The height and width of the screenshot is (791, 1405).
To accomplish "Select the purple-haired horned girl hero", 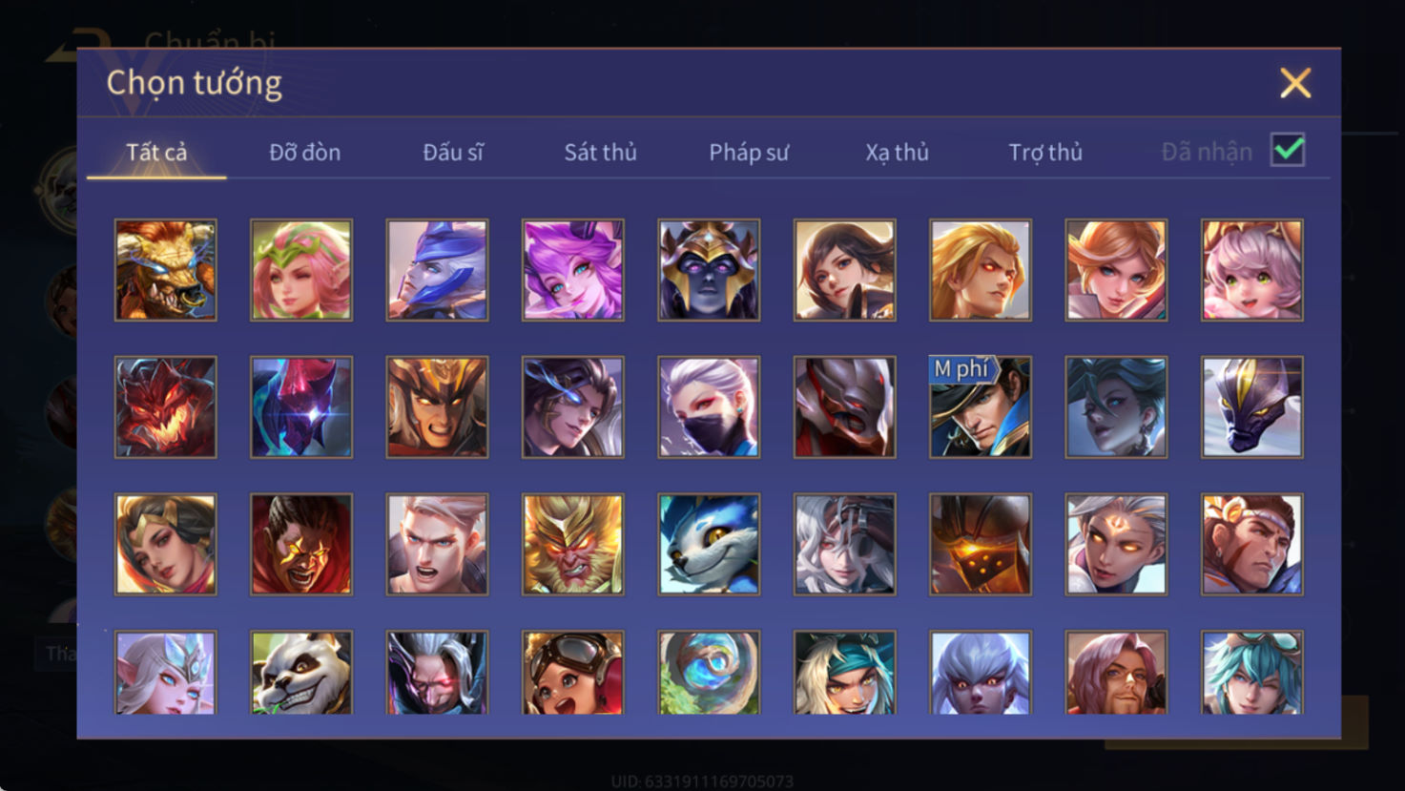I will tap(573, 270).
